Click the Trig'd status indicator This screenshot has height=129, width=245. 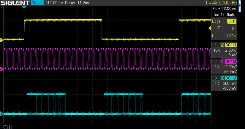coord(37,3)
